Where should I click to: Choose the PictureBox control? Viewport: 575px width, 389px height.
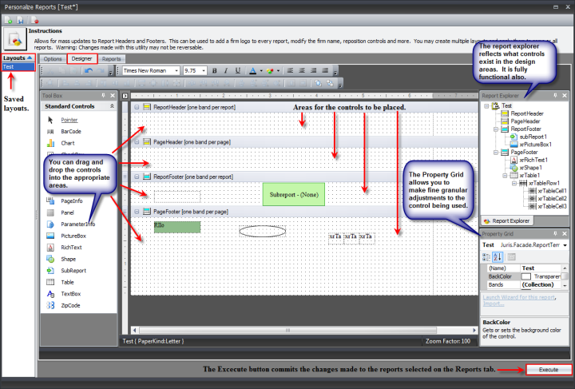coord(73,236)
